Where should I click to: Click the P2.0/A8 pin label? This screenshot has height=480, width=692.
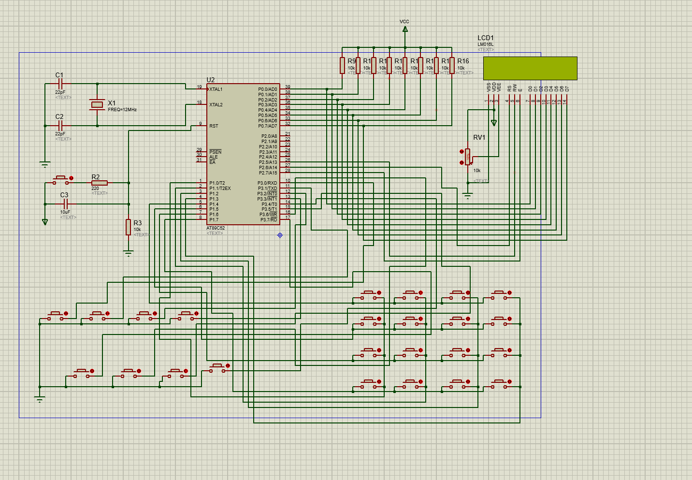point(269,136)
